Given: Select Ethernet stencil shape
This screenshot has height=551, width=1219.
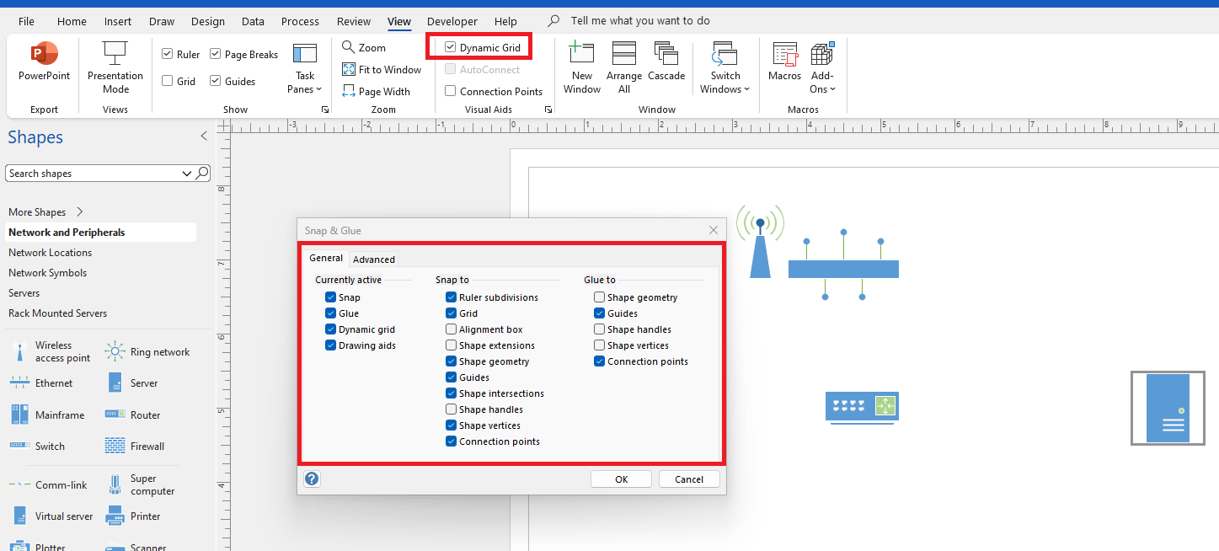Looking at the screenshot, I should 41,383.
